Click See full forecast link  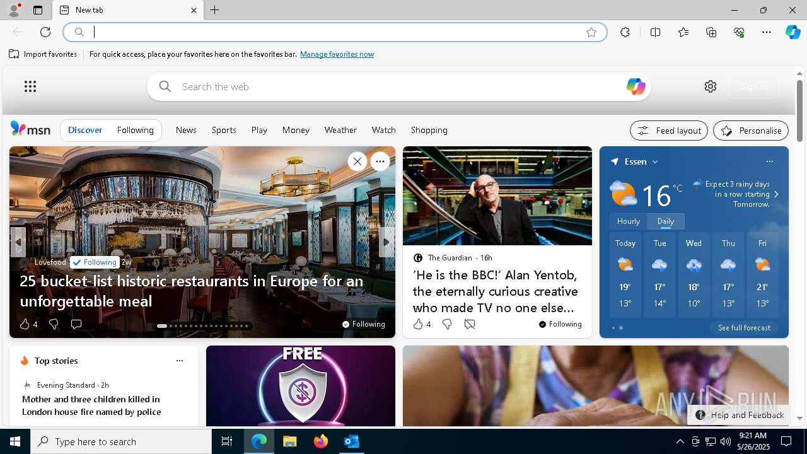coord(744,328)
